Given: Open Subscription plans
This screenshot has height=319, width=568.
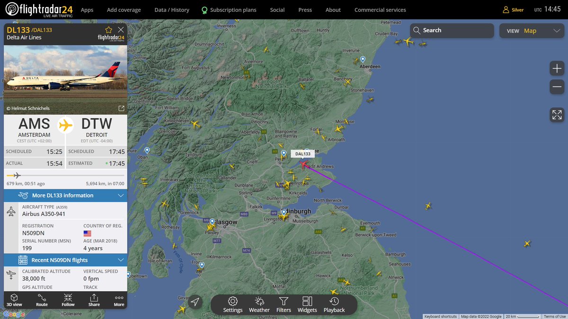Looking at the screenshot, I should 229,10.
